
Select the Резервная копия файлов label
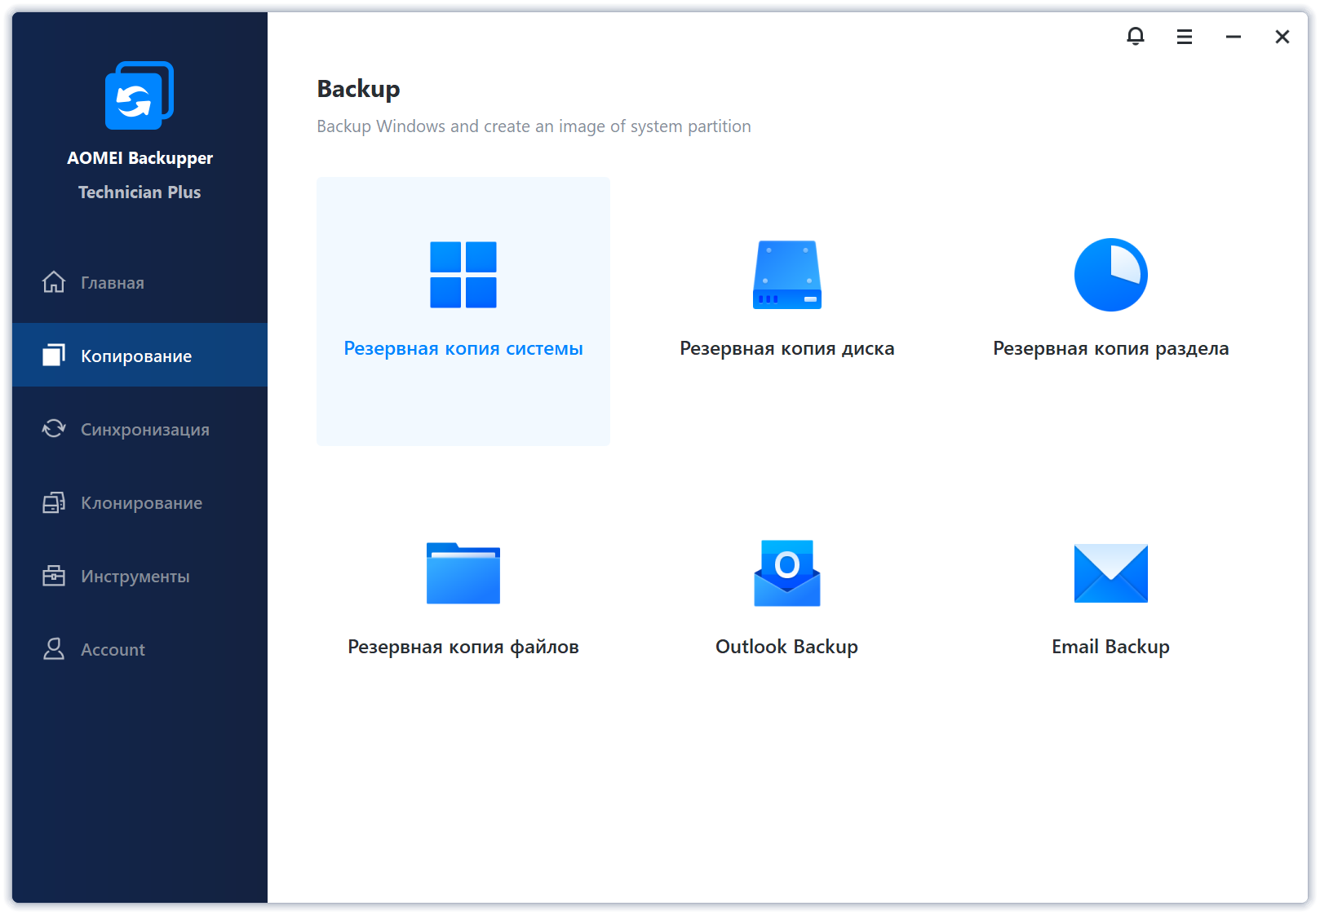point(463,648)
